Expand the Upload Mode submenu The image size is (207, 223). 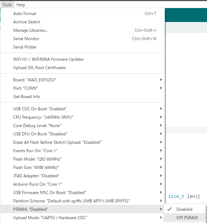click(x=83, y=218)
